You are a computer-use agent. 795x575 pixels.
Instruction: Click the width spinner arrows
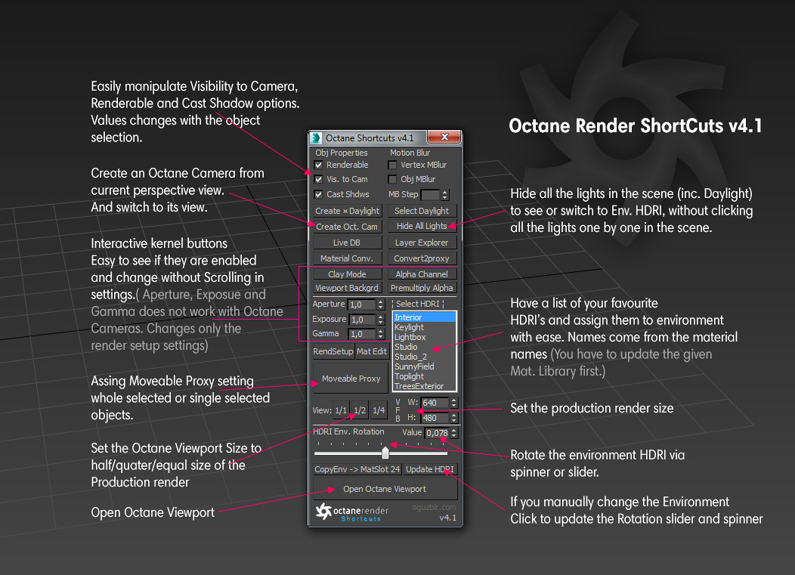[x=453, y=403]
